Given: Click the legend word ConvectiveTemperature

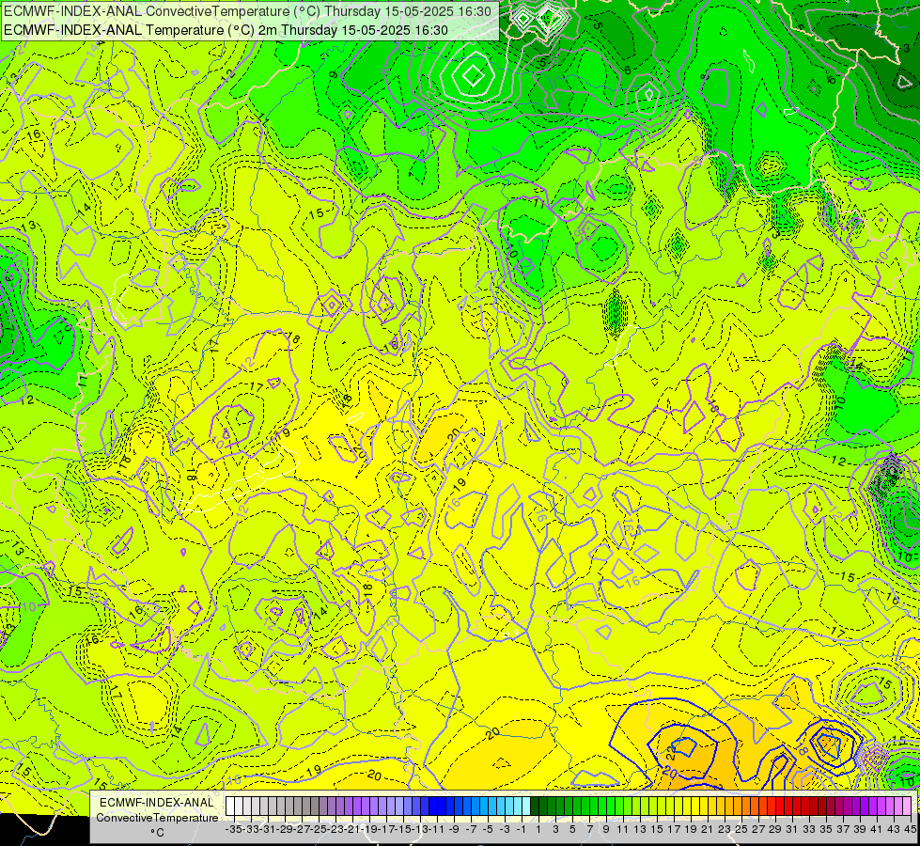Looking at the screenshot, I should point(157,817).
